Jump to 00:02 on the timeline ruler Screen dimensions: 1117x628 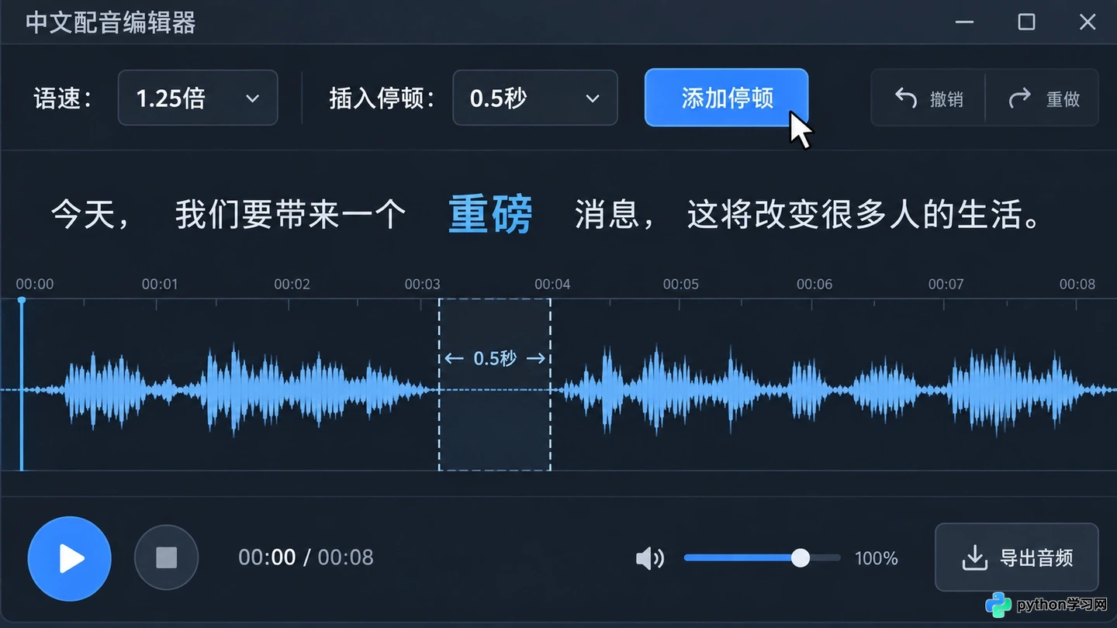tap(292, 285)
